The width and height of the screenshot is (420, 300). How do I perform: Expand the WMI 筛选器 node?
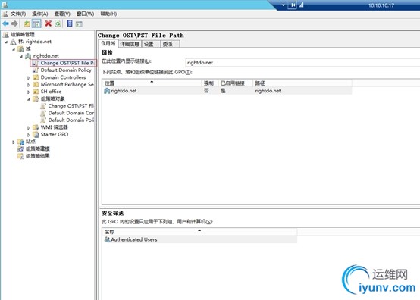tap(28, 128)
